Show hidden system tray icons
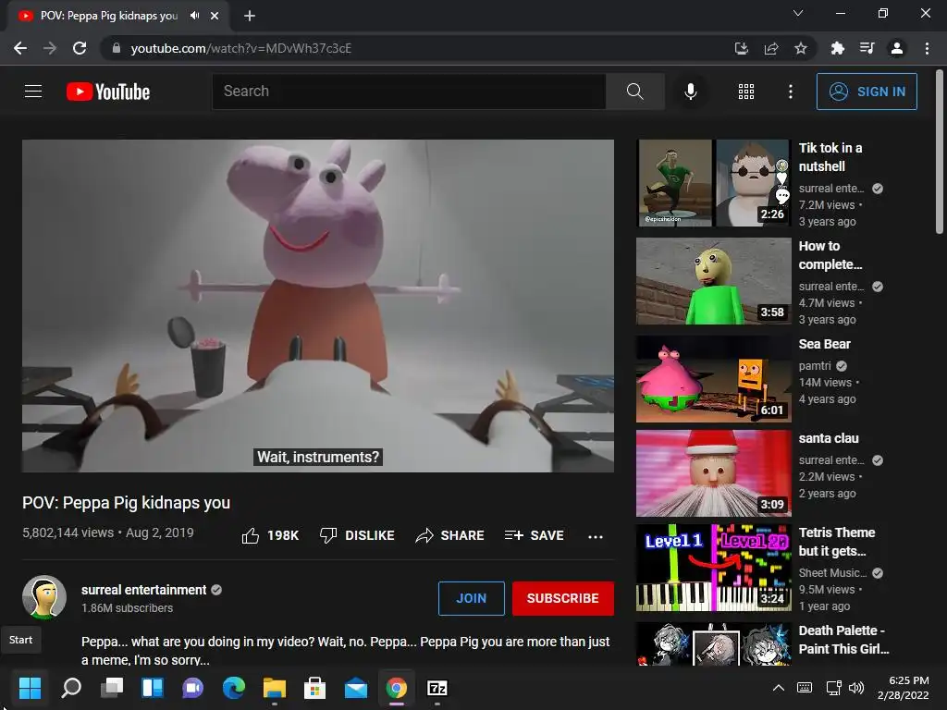Viewport: 947px width, 710px height. point(779,688)
